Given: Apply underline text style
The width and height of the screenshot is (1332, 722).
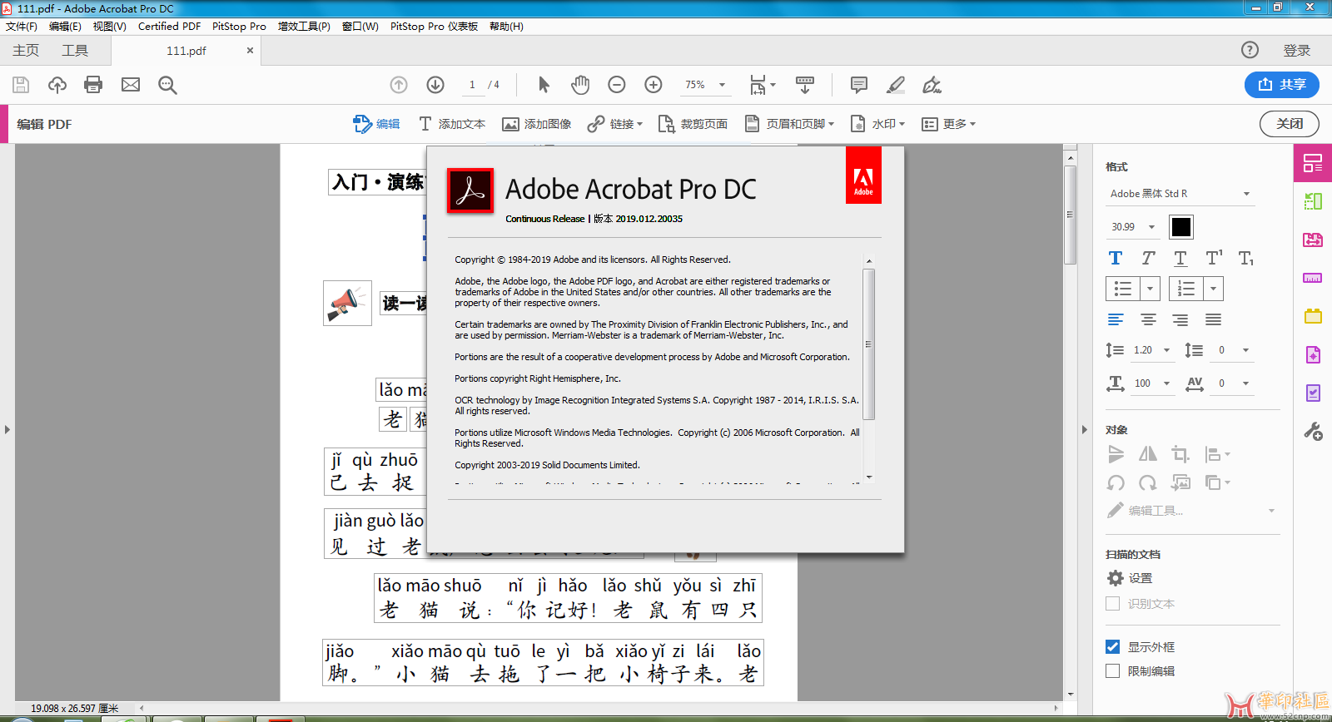Looking at the screenshot, I should [x=1180, y=259].
